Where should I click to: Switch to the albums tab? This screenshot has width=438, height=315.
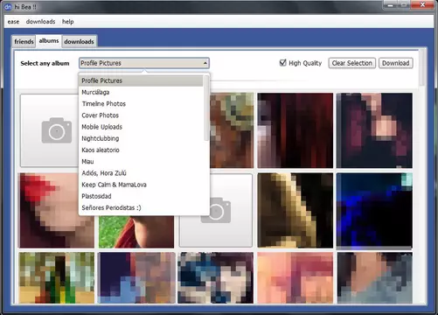pyautogui.click(x=49, y=41)
